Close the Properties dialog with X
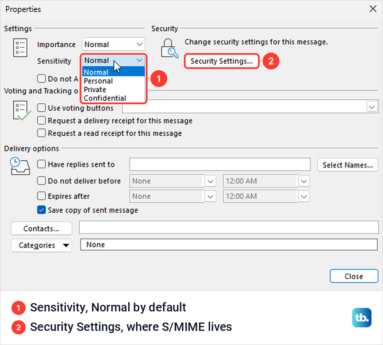Viewport: 383px width, 345px height. click(373, 9)
